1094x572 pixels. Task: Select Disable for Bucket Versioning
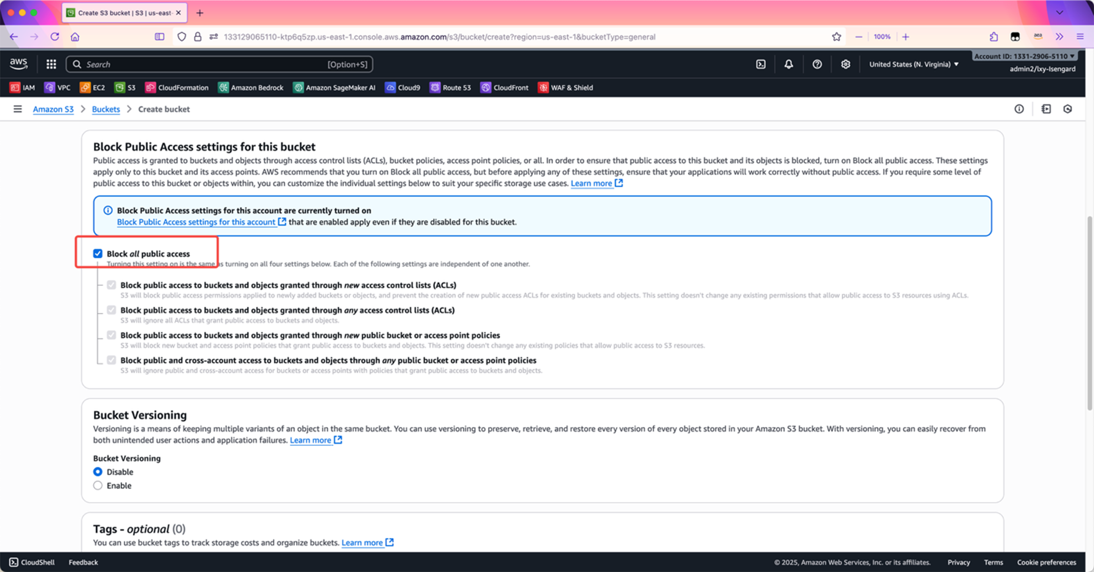point(98,472)
